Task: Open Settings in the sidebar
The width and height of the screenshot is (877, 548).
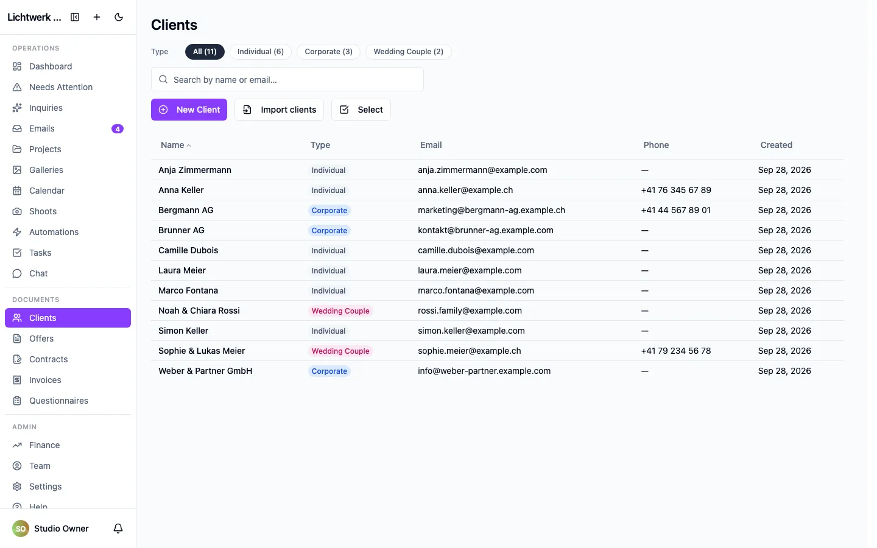Action: coord(68,487)
